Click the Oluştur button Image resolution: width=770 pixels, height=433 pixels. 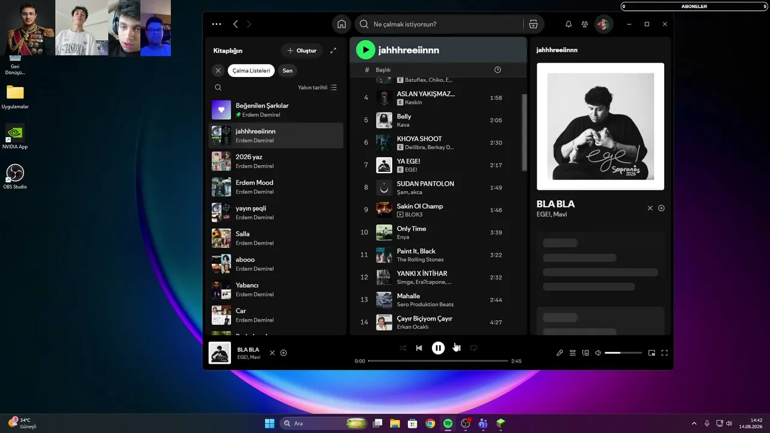click(x=302, y=51)
